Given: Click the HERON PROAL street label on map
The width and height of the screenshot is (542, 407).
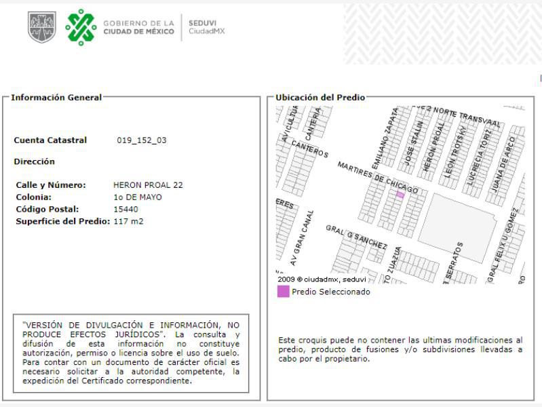Looking at the screenshot, I should tap(433, 147).
